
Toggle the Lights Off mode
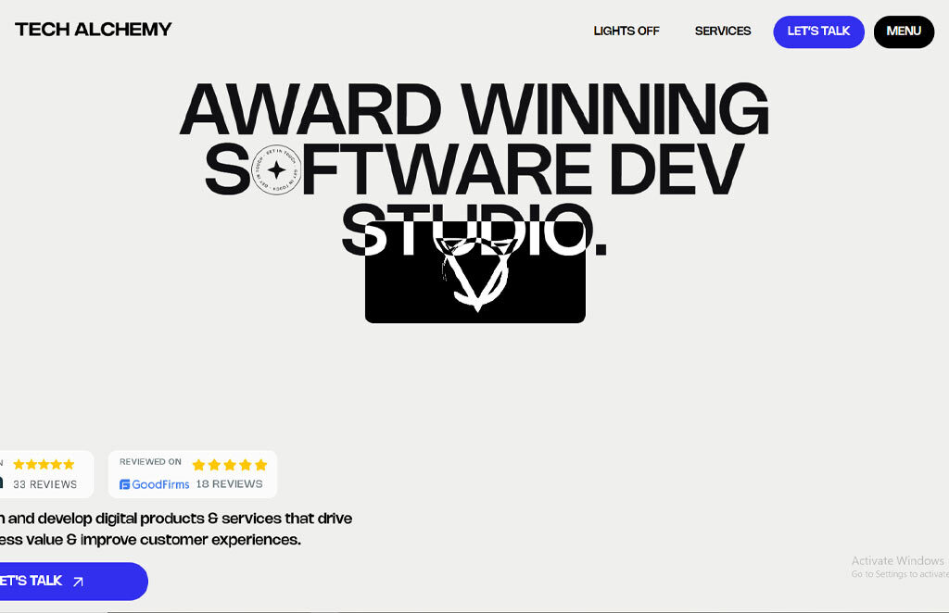coord(626,31)
